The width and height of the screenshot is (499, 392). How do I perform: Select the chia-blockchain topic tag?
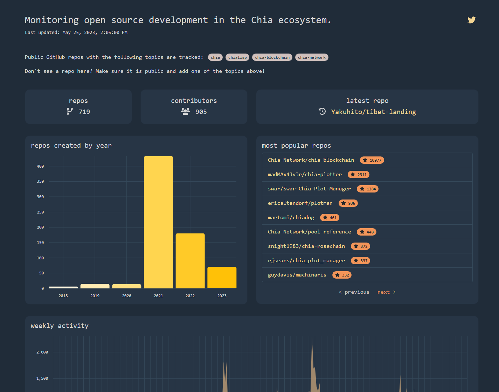point(272,57)
